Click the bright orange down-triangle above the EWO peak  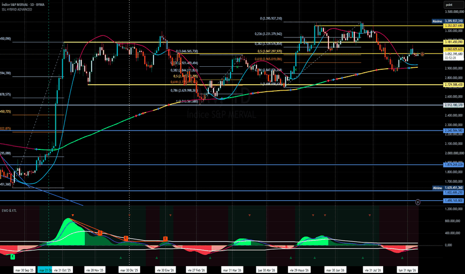click(73, 215)
